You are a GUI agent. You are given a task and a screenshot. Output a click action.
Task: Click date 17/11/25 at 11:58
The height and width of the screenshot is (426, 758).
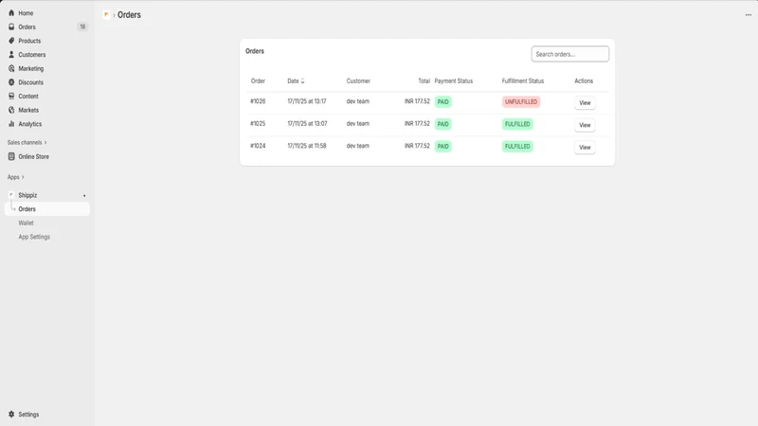[x=307, y=146]
